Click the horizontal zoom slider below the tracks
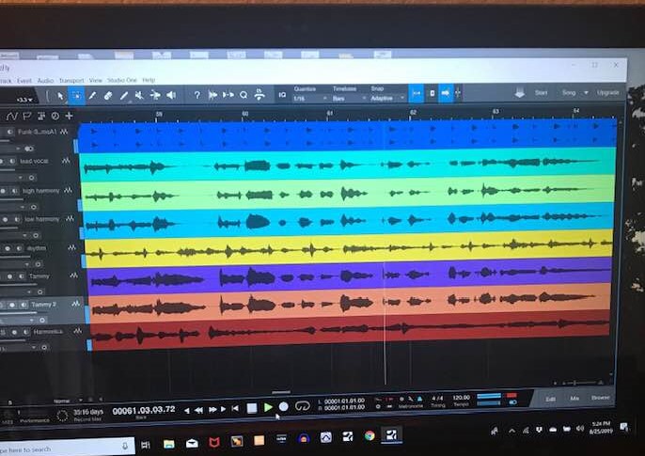645x456 pixels. [x=581, y=384]
